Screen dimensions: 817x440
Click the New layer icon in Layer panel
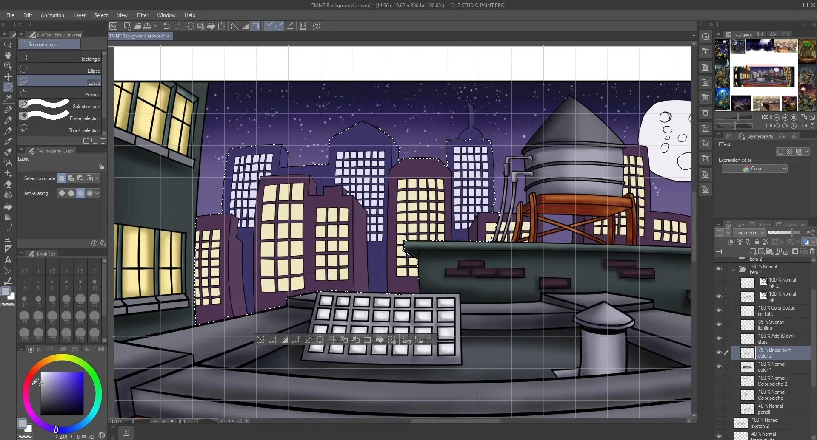tap(753, 251)
